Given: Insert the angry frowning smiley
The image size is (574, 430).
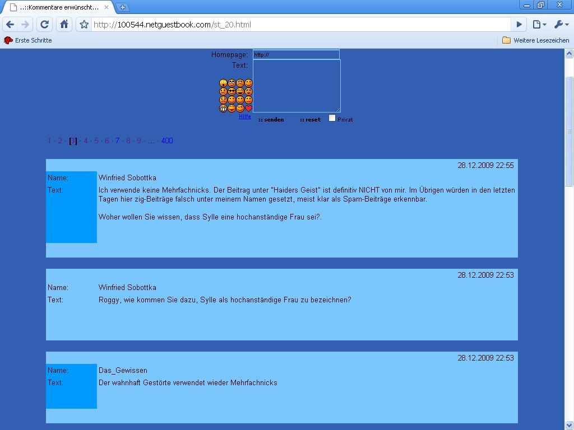Looking at the screenshot, I should [240, 83].
